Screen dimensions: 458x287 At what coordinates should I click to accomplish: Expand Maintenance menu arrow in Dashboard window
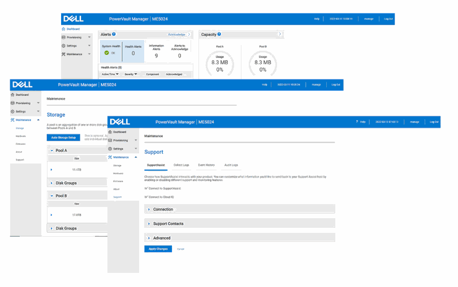coord(89,54)
